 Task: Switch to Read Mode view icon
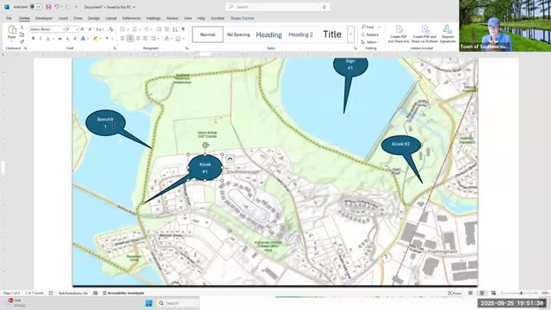pos(471,293)
